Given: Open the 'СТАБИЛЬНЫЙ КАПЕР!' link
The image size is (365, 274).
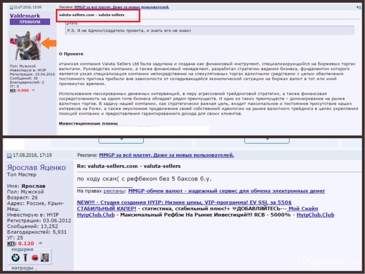Looking at the screenshot, I should 107,208.
